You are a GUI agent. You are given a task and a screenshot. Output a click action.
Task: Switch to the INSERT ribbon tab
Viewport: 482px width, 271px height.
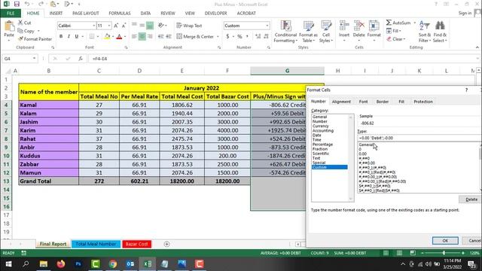[x=56, y=14]
